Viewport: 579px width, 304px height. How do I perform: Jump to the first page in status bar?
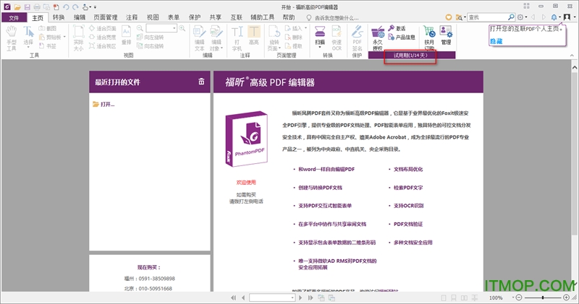(x=233, y=298)
